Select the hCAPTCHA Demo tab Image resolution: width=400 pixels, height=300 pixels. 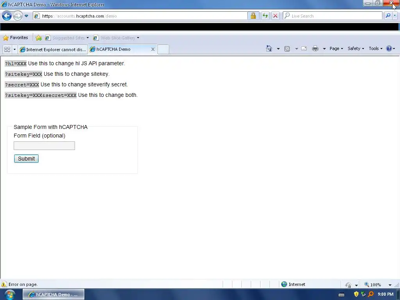coord(113,49)
